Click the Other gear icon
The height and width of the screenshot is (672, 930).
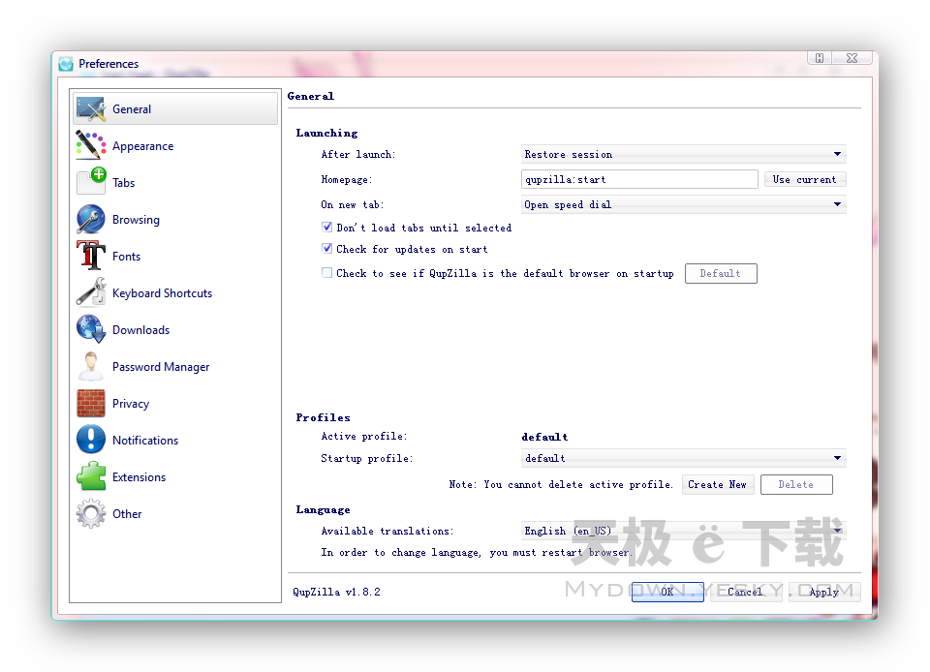point(91,514)
